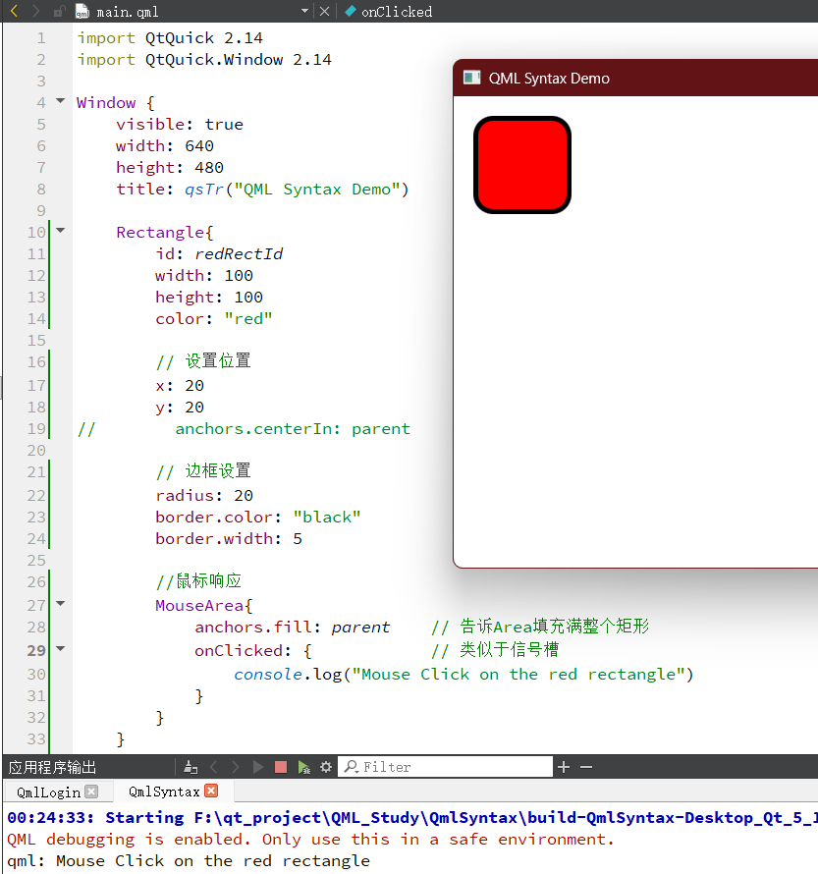Click the 应用程序输出 pane title
The width and height of the screenshot is (818, 874).
(52, 767)
